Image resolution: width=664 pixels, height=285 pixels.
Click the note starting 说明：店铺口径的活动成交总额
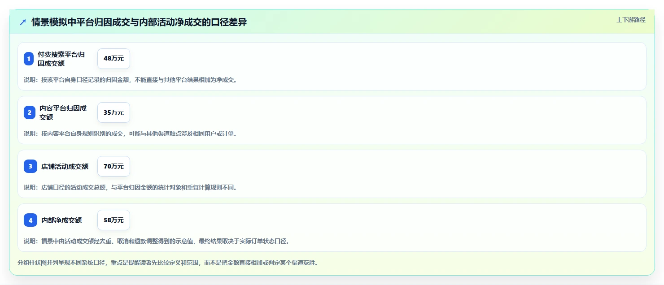[130, 188]
